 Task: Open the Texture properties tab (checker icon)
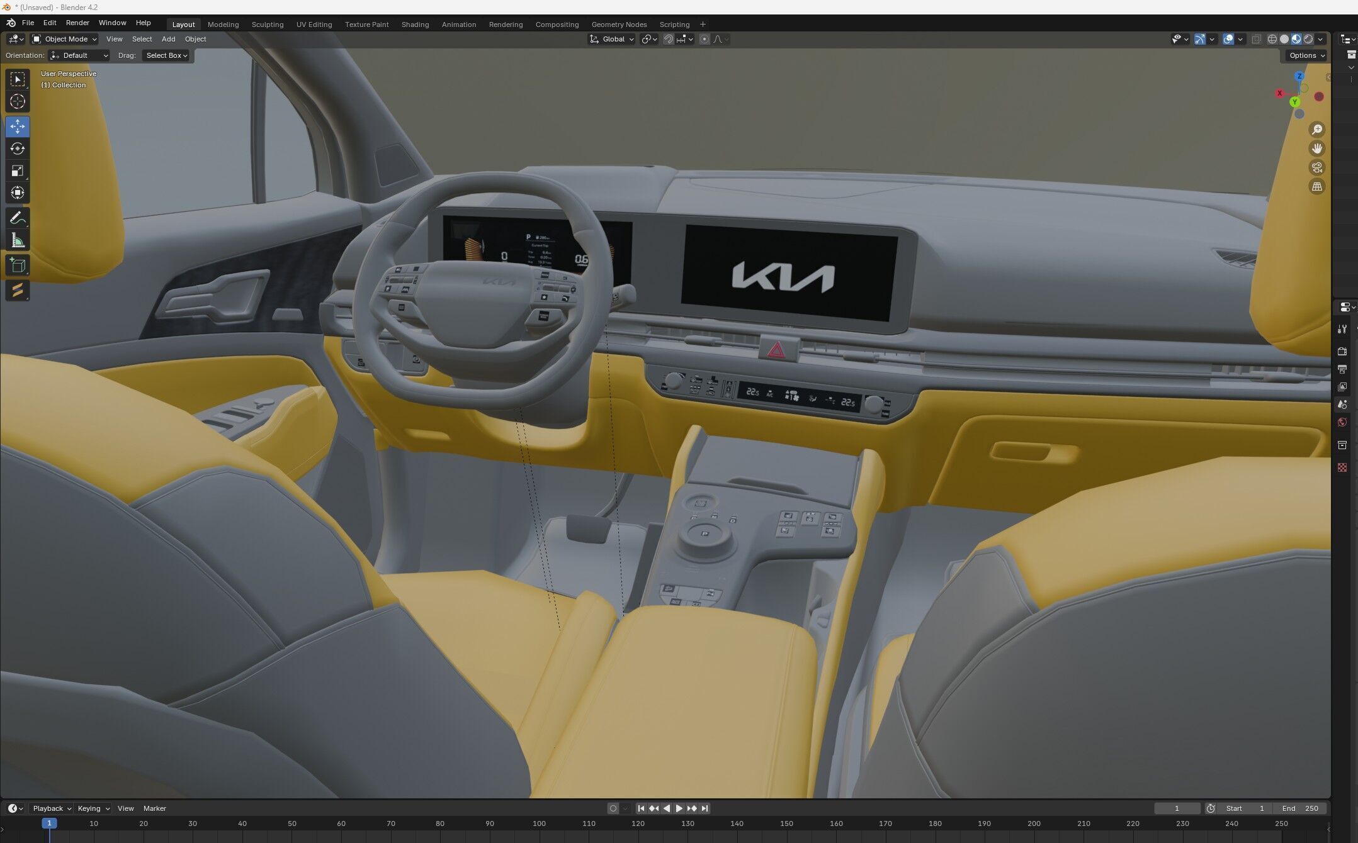[x=1342, y=467]
